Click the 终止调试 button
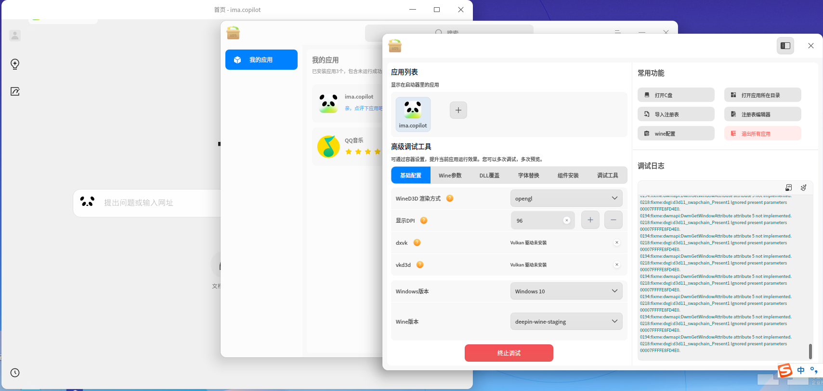Screen dimensions: 823x391 pyautogui.click(x=509, y=353)
